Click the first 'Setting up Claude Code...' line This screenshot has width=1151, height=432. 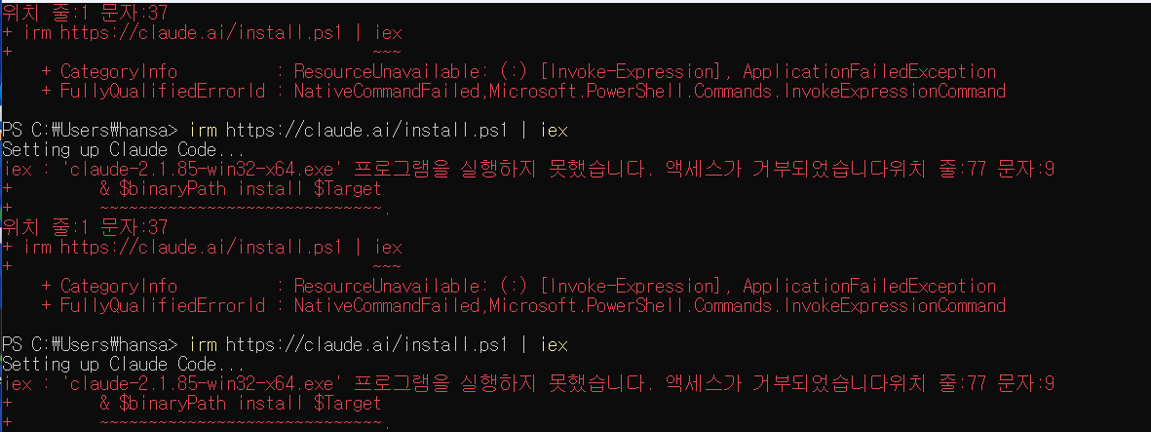point(109,149)
